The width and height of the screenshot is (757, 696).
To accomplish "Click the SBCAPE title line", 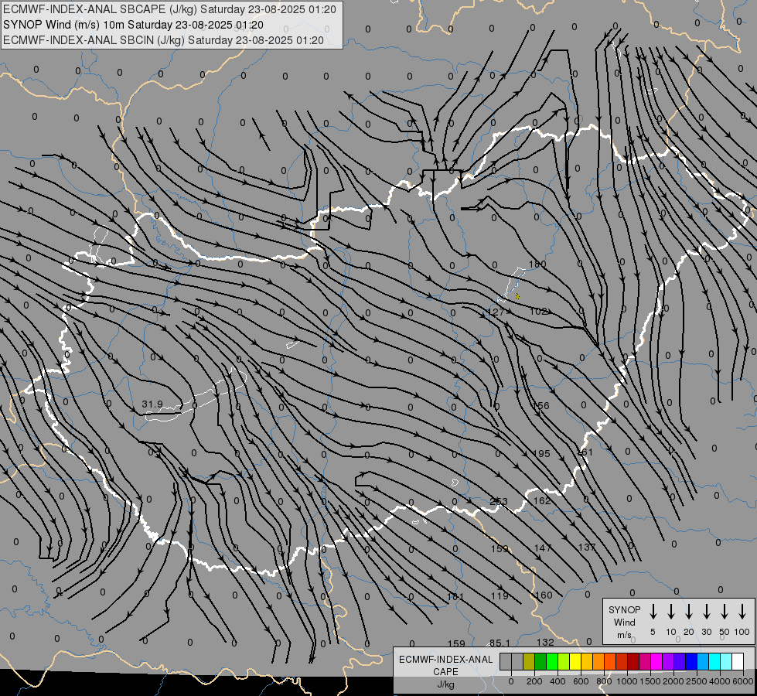I will tap(169, 9).
